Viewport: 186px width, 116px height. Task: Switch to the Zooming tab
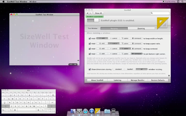click(x=141, y=29)
